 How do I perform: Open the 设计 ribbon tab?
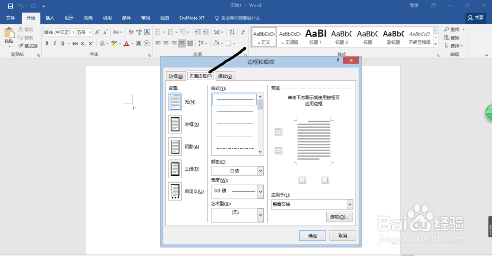click(x=69, y=18)
